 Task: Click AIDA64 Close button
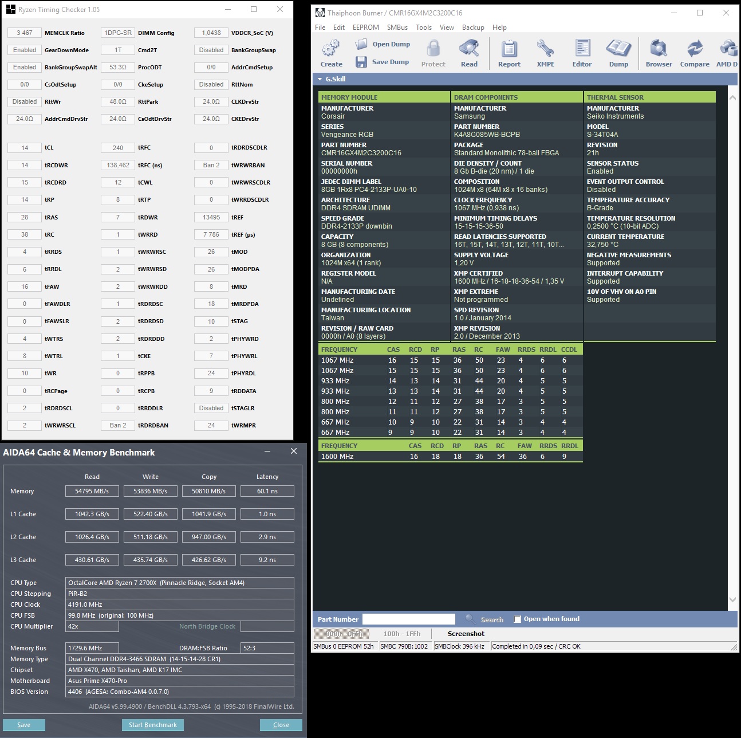pyautogui.click(x=281, y=725)
